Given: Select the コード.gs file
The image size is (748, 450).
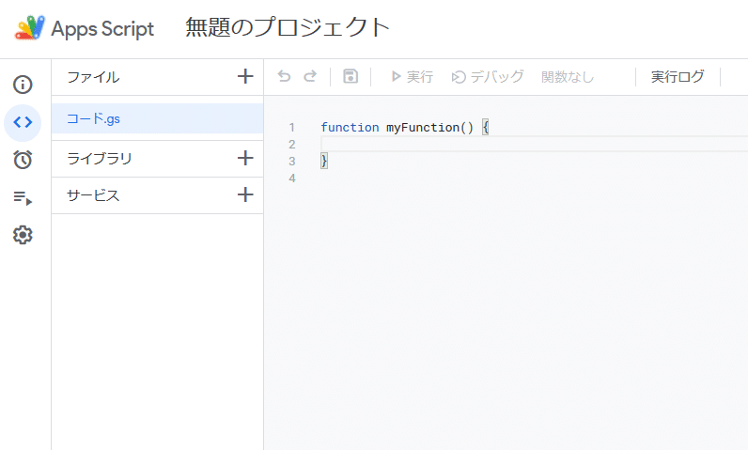Looking at the screenshot, I should click(158, 118).
